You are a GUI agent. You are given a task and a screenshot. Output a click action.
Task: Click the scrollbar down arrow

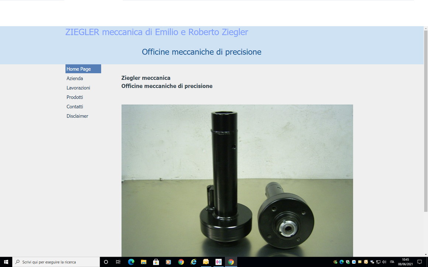point(425,255)
